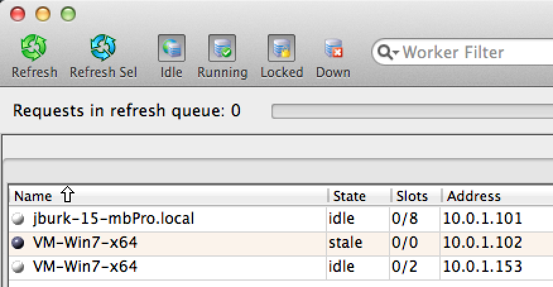Click the status dot of jburk-15-mbPro.local
Screen dimensions: 553x287
click(x=19, y=219)
